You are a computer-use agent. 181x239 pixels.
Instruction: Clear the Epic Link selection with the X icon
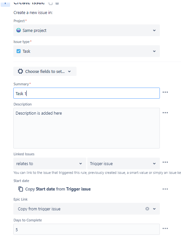point(147,209)
